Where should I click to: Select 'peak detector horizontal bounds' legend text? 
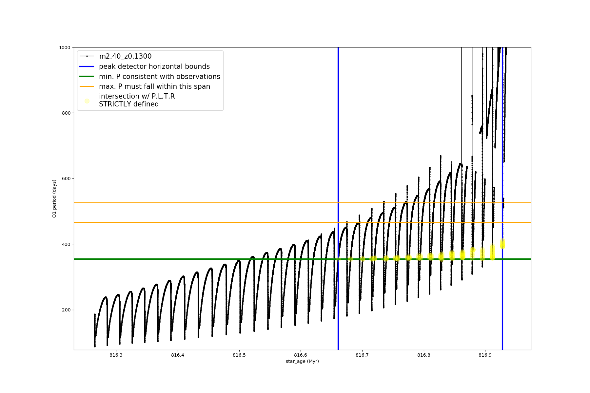154,66
